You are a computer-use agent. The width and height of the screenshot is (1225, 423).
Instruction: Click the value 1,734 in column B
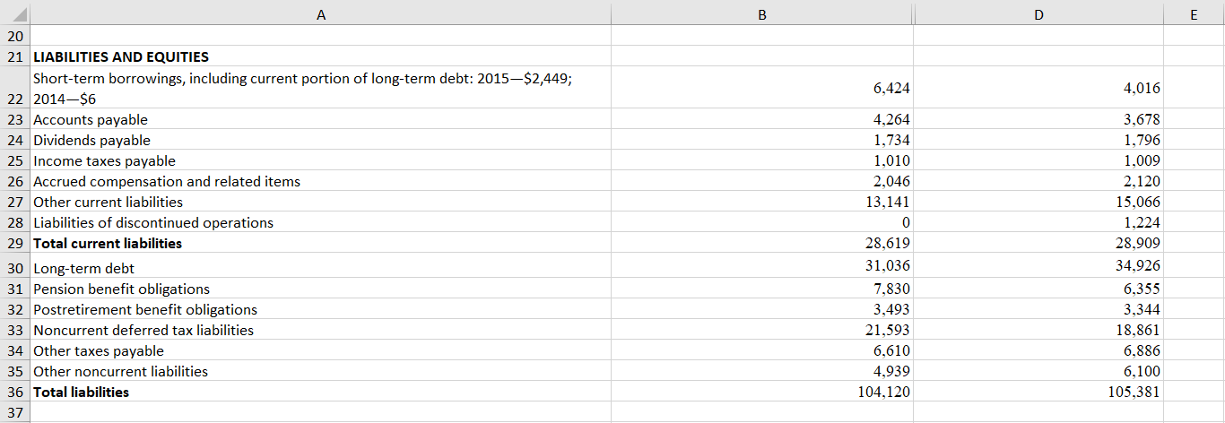tap(891, 141)
